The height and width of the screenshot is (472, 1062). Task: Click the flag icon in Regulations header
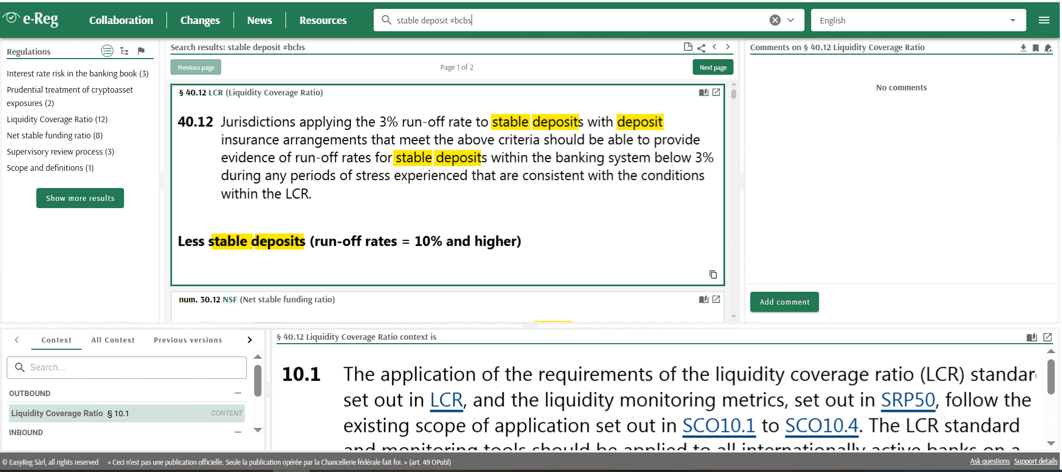[141, 51]
